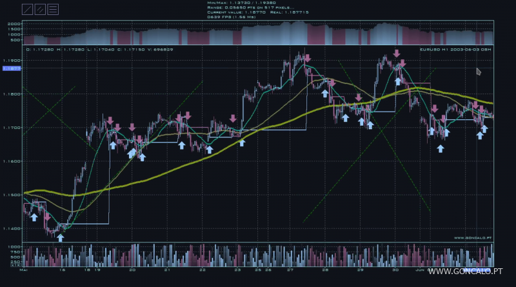Click the blue highlighted current price label
This screenshot has height=287, width=516.
(12, 67)
